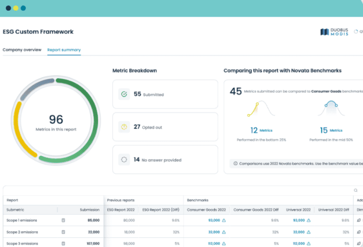
Task: Open the 15 Metrics link
Action: click(x=331, y=130)
